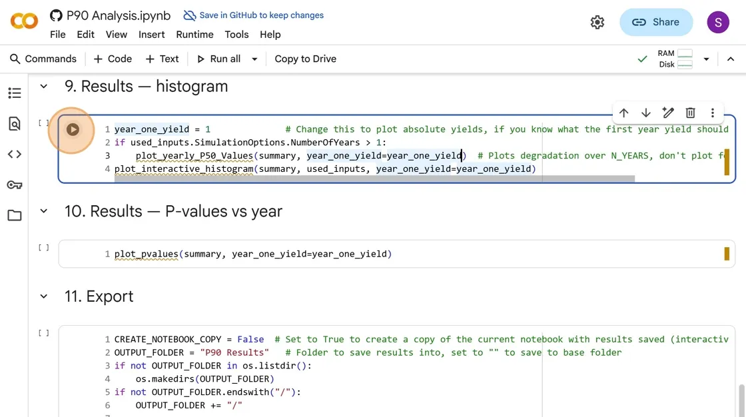Open the Insert menu
746x417 pixels.
point(152,35)
